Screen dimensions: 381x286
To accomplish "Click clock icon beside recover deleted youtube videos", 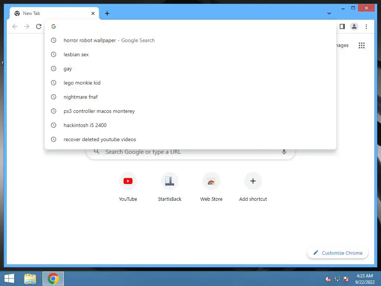I will (x=54, y=139).
